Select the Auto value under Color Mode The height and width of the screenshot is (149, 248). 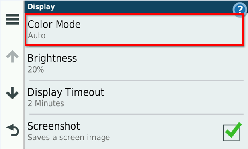[x=37, y=36]
